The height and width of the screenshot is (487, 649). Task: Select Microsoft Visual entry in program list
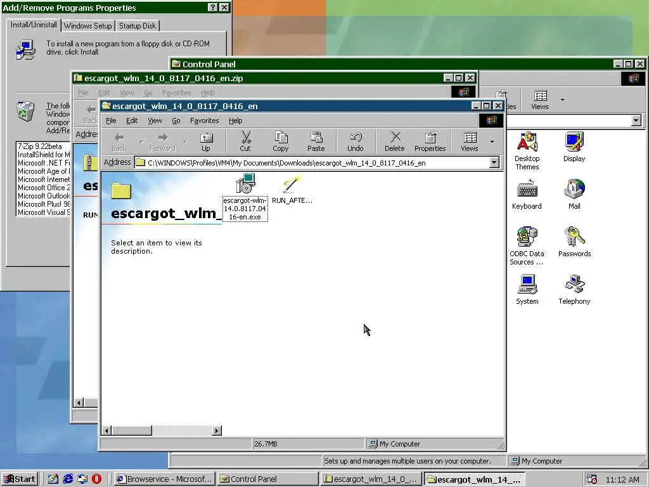(44, 212)
